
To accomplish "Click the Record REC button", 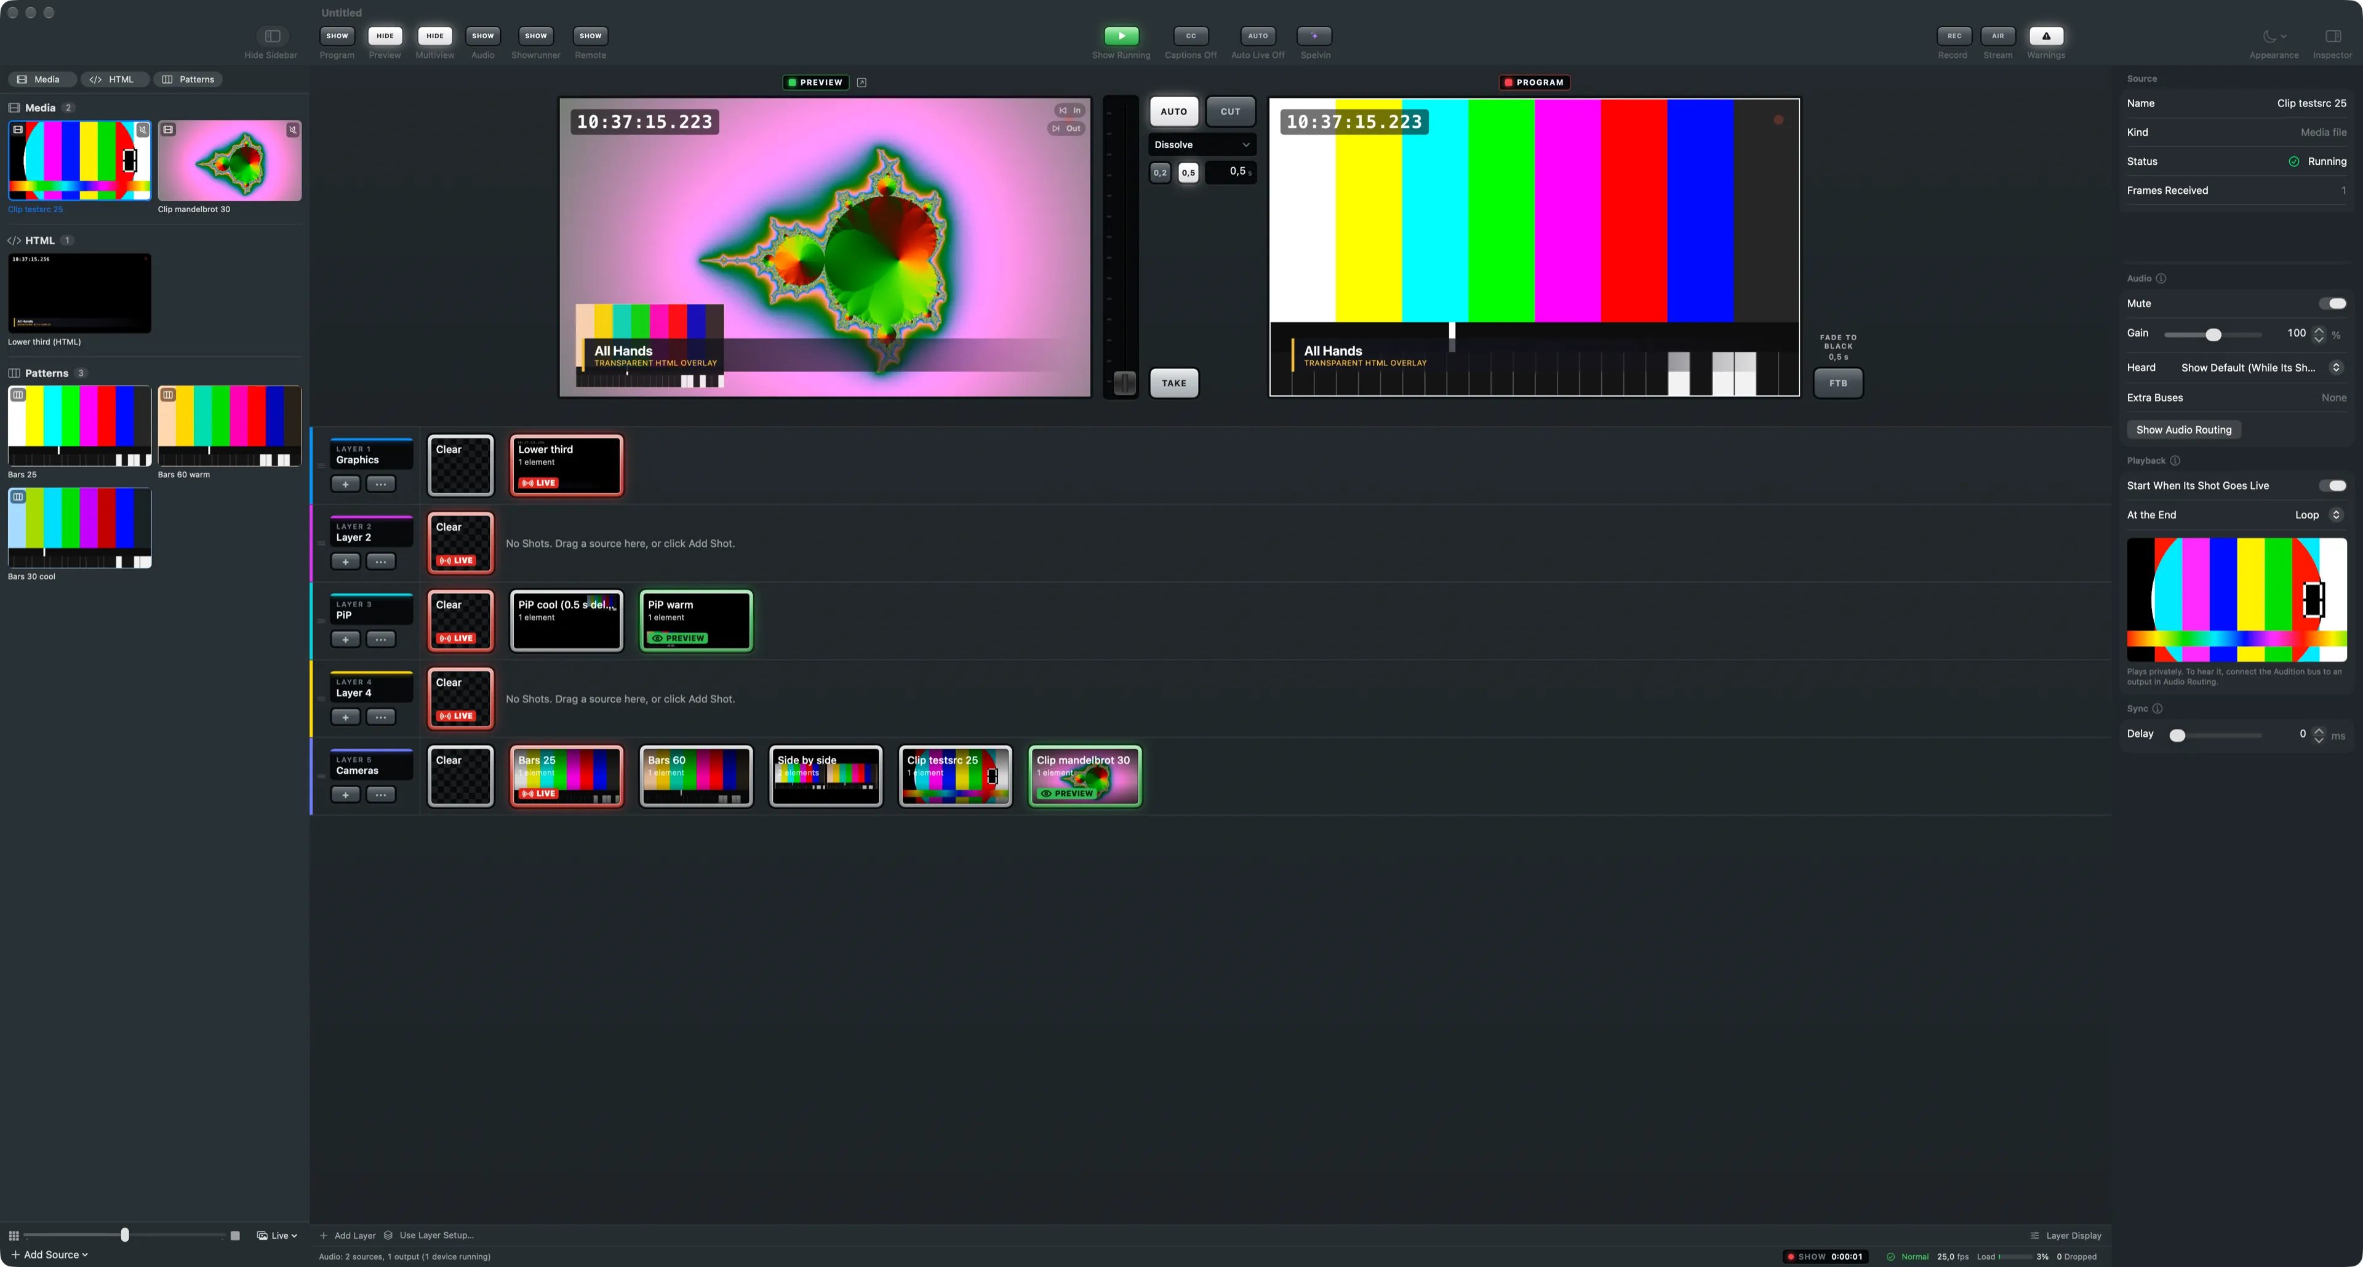I will [1954, 36].
